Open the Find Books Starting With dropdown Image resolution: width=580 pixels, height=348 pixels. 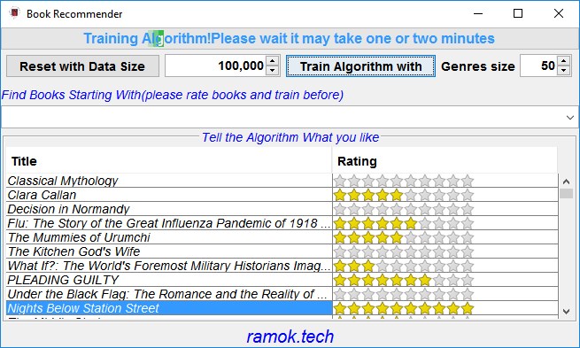(x=570, y=118)
